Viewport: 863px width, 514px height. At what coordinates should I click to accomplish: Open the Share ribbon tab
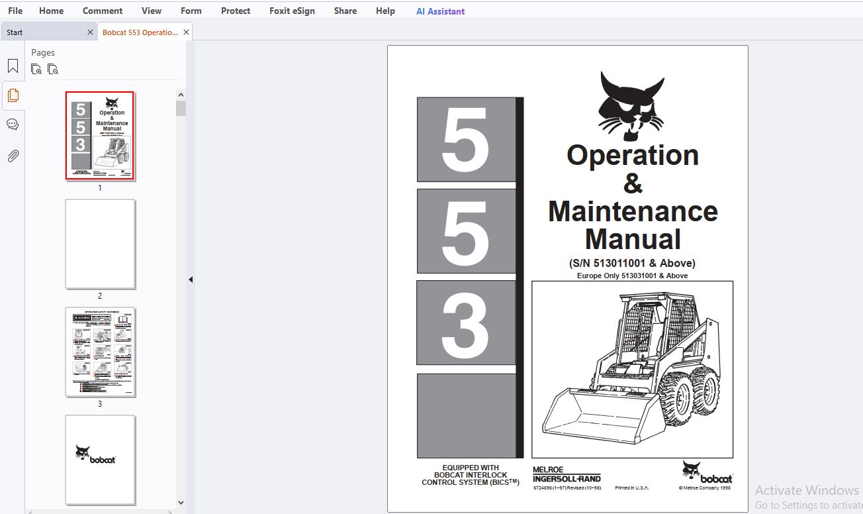coord(345,11)
